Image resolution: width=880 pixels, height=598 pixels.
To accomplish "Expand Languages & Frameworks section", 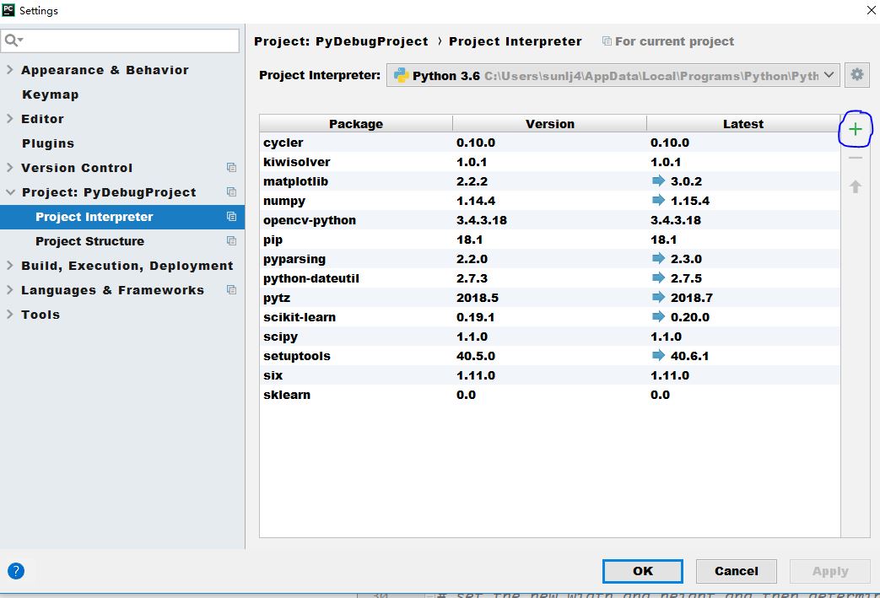I will (x=9, y=290).
